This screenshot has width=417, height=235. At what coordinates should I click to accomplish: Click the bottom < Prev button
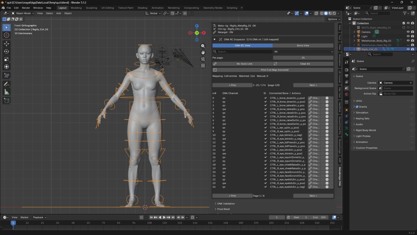(233, 196)
